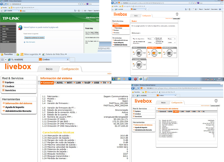
Task: Open the Estado del dispositivo dropdown
Action: [172, 39]
